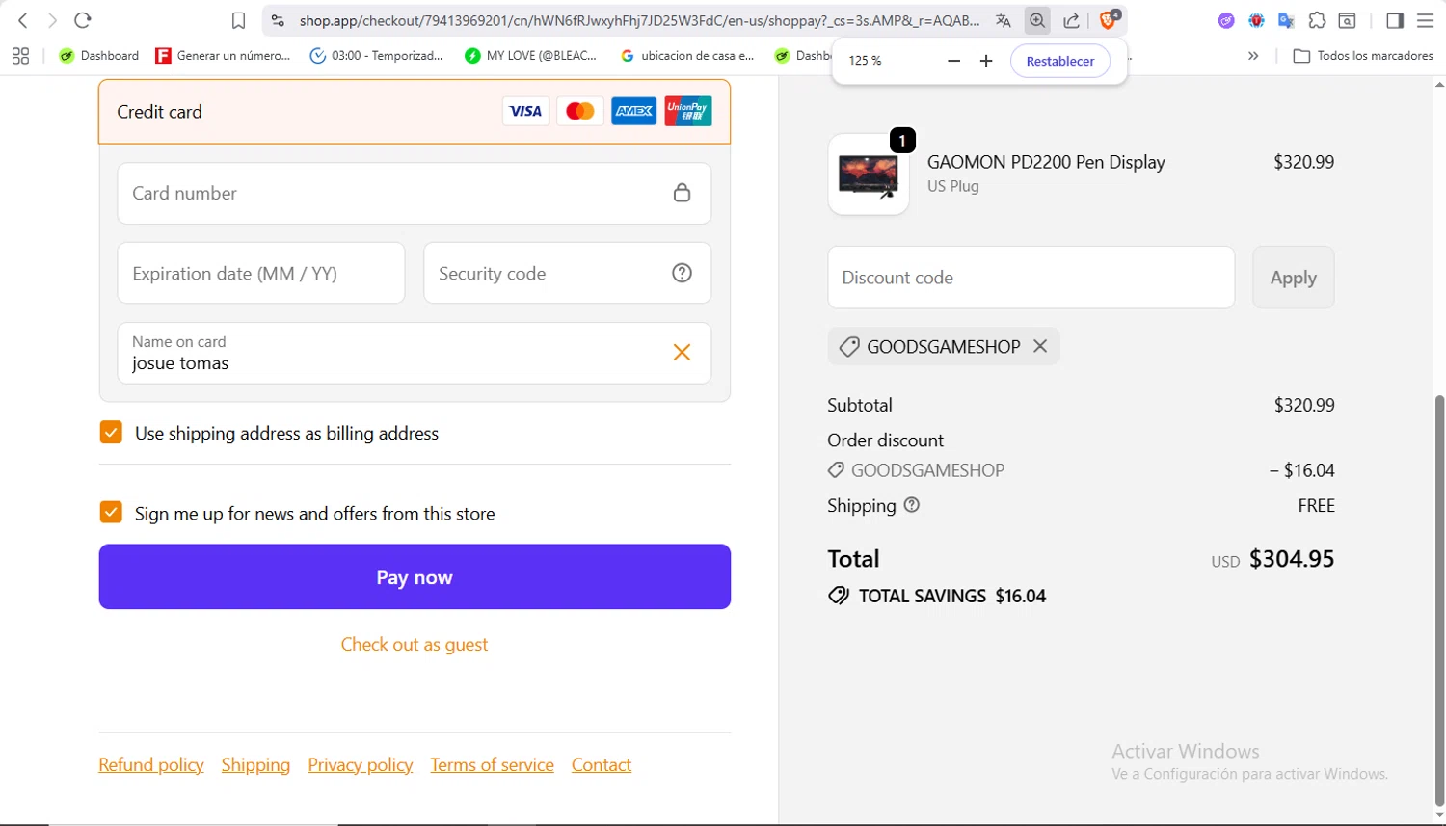Focus the Discount code field
The height and width of the screenshot is (826, 1446).
click(1031, 278)
